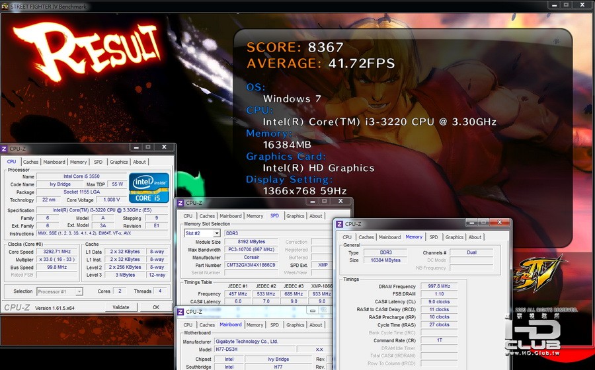Click the Command Rate value 1T
This screenshot has height=370, width=595.
coord(439,340)
